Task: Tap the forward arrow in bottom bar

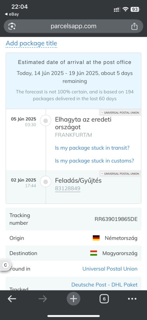Action: pos(43,299)
